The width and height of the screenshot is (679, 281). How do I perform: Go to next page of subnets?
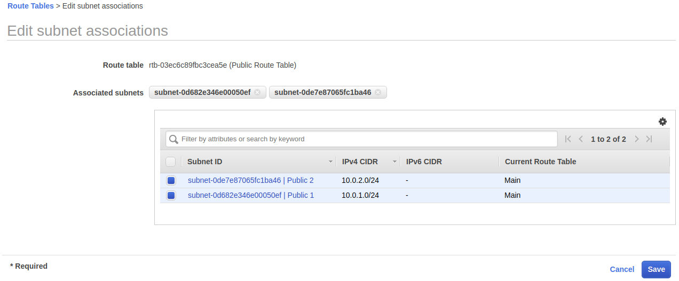click(x=636, y=139)
